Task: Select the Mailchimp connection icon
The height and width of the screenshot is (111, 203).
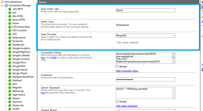Action: pos(10,91)
